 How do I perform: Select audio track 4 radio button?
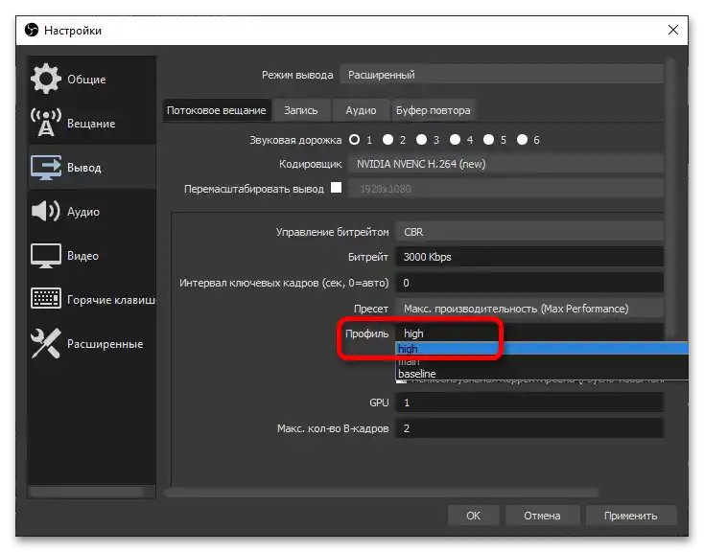click(455, 140)
